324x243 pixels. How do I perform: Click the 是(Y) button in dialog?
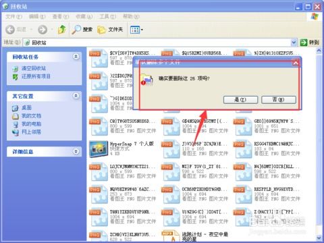pyautogui.click(x=240, y=100)
